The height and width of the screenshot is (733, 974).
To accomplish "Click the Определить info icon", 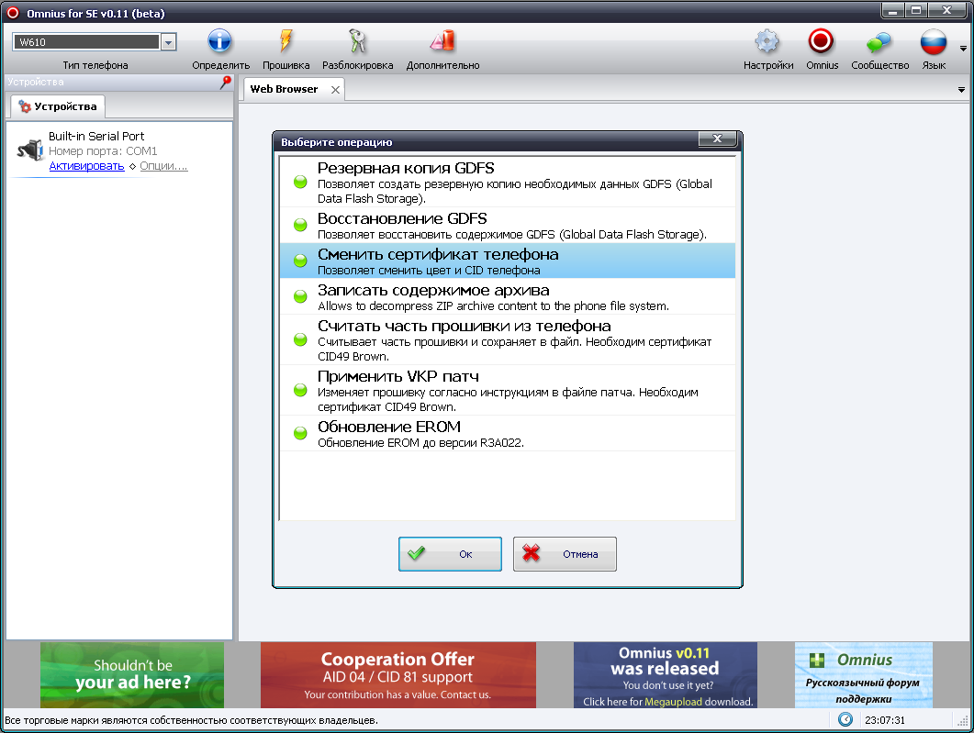I will click(220, 41).
